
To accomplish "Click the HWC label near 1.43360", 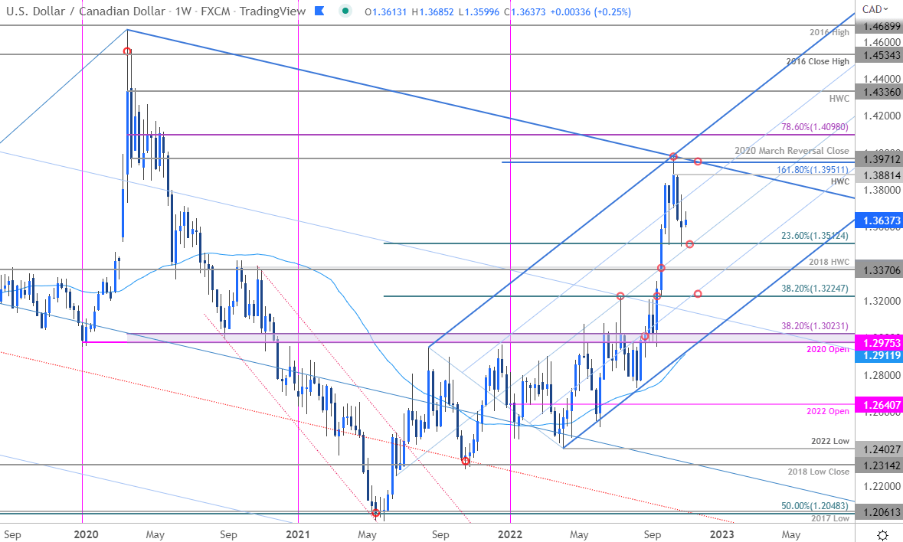I will pos(839,99).
